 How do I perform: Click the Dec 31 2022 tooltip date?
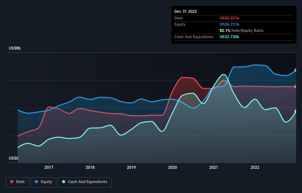tap(185, 11)
